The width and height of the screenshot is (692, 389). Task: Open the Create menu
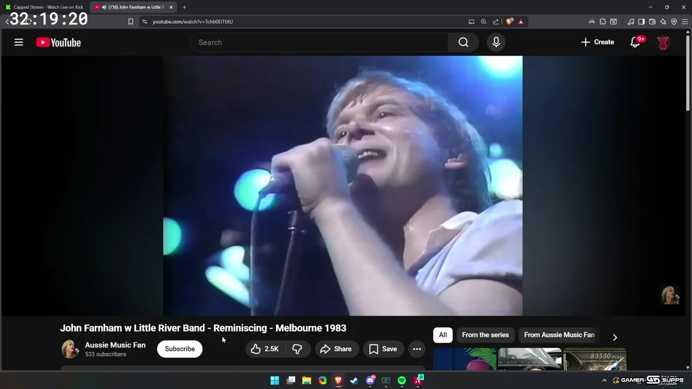coord(597,42)
